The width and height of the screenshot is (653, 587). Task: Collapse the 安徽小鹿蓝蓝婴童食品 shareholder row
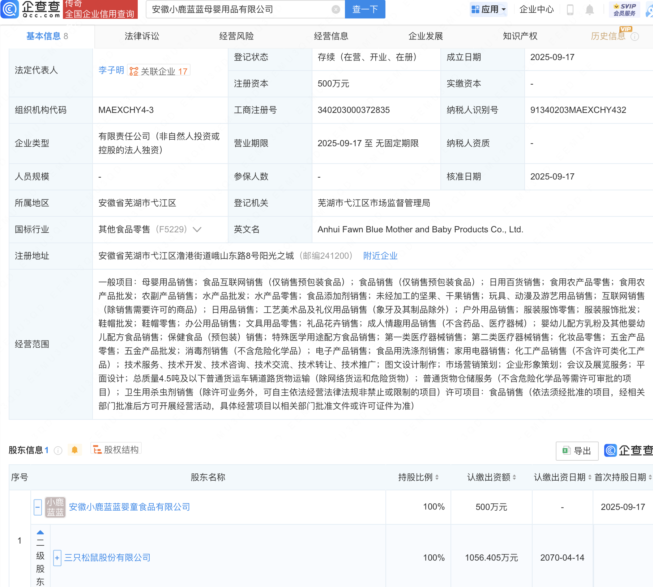[x=38, y=507]
